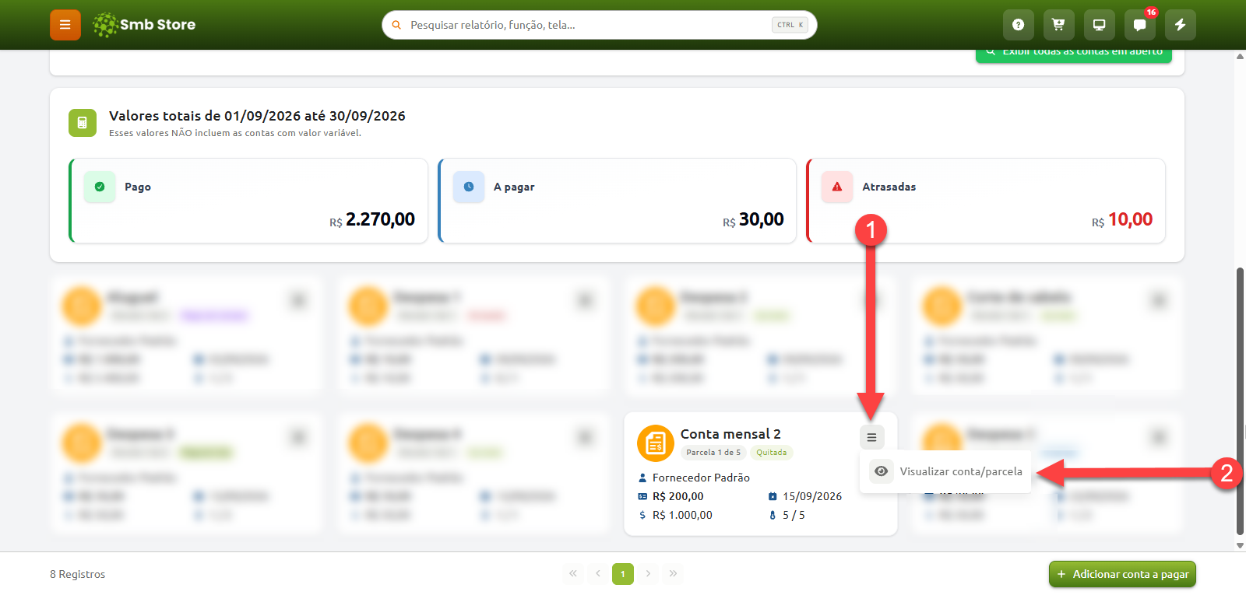The image size is (1246, 595).
Task: Click the A pagar total R$ 30,00
Action: pos(753,220)
